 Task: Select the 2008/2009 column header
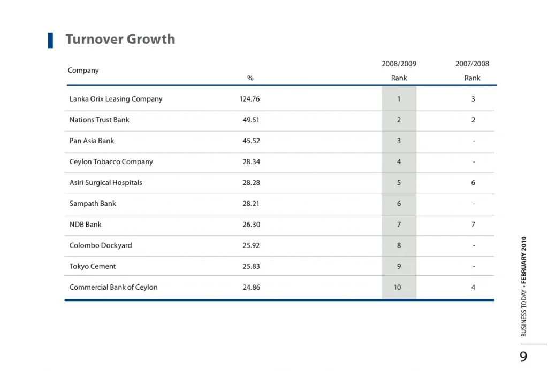[399, 64]
